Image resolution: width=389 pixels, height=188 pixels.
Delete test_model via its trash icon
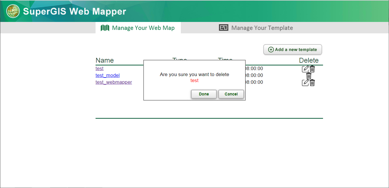click(x=309, y=76)
